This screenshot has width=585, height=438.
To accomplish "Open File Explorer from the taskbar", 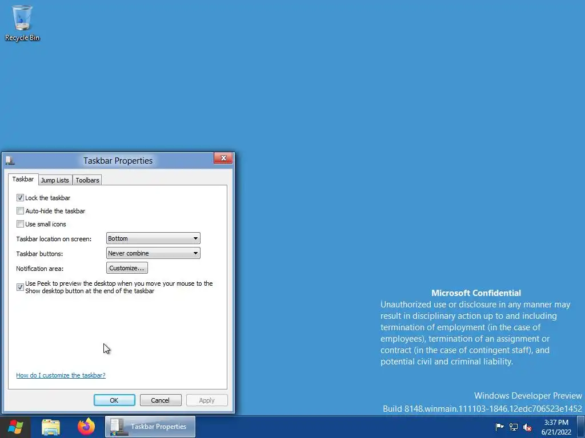I will point(51,427).
